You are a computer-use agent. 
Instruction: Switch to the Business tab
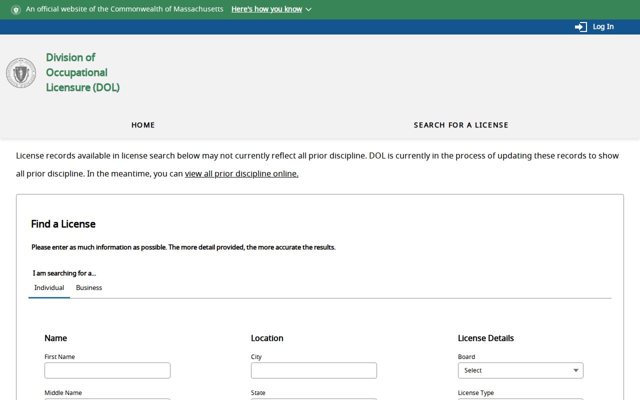tap(89, 288)
